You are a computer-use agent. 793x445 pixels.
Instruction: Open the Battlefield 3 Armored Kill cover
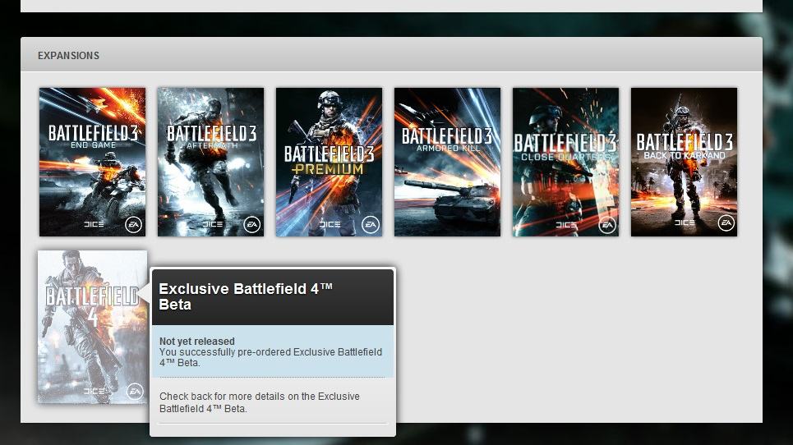[447, 162]
